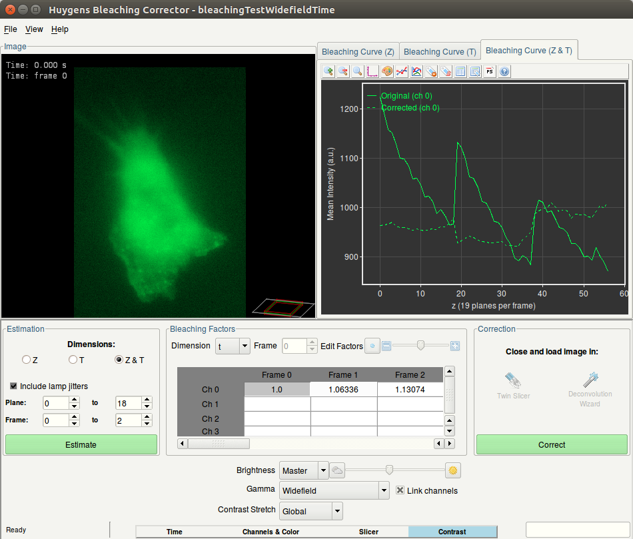This screenshot has height=539, width=633.
Task: Select the Z dimension radio button
Action: [27, 360]
